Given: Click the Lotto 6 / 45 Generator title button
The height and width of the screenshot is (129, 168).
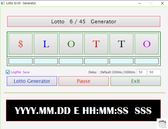Looking at the screenshot, I should (84, 21).
